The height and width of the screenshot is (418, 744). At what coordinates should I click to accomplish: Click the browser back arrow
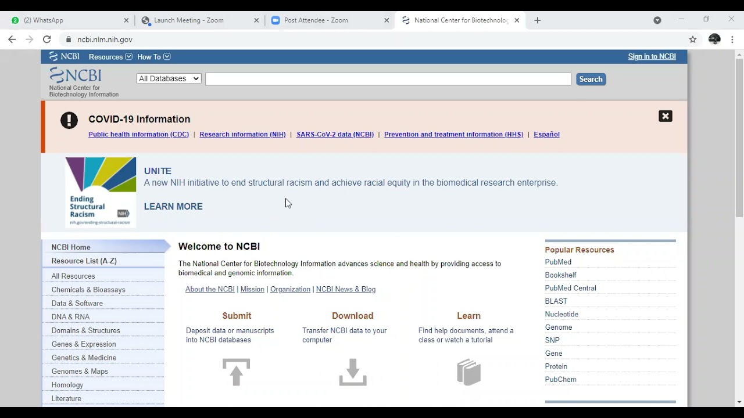click(12, 39)
